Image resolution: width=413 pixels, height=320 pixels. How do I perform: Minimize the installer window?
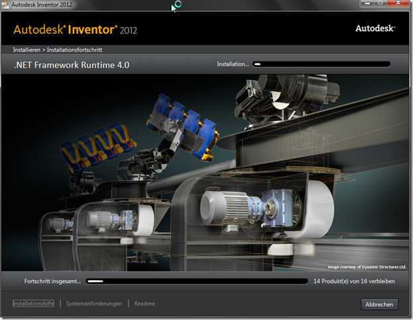[367, 3]
